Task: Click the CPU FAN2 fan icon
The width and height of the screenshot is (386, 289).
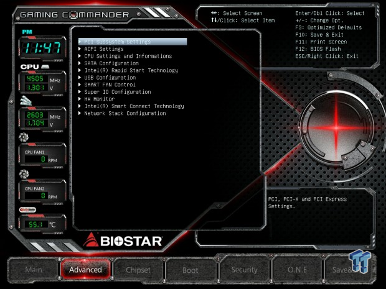Action: [x=24, y=174]
